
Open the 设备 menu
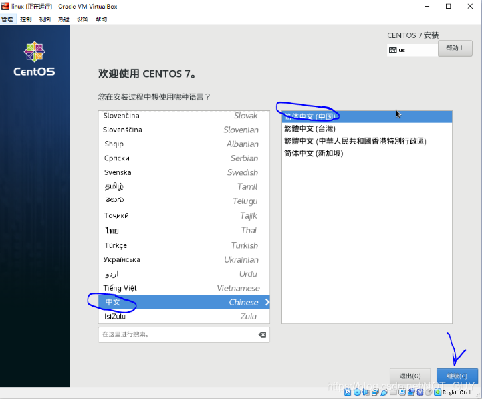click(x=82, y=19)
